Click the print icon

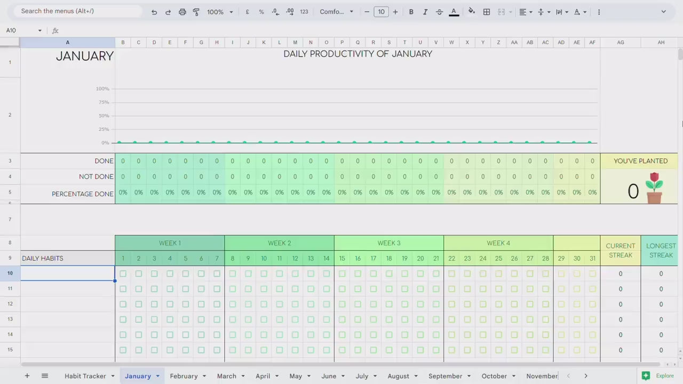[182, 12]
